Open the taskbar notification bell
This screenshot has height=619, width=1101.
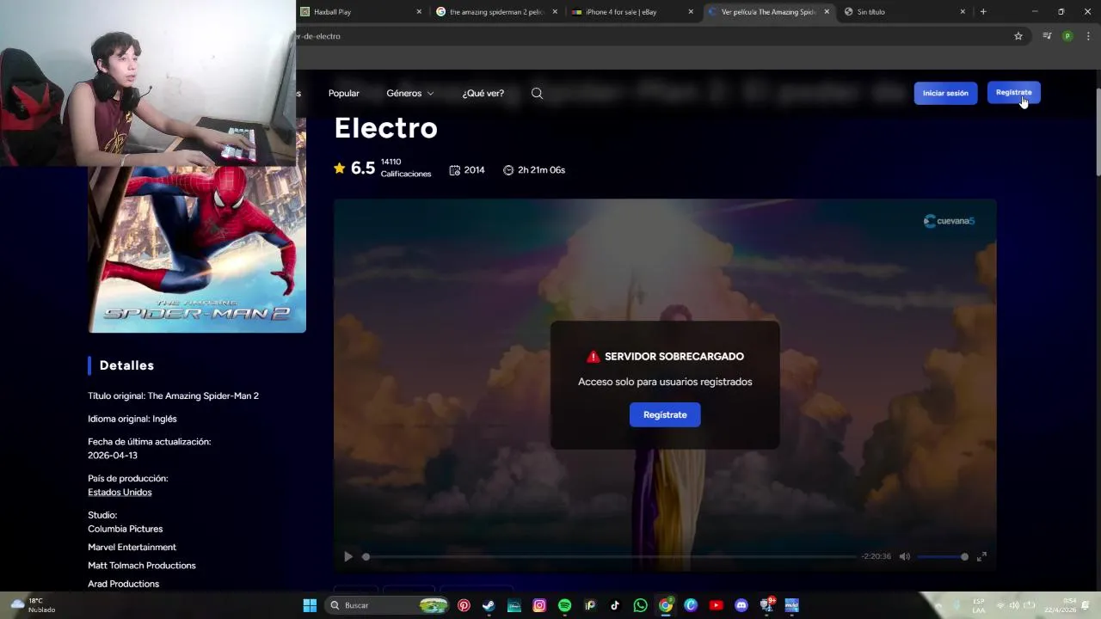pyautogui.click(x=1086, y=605)
